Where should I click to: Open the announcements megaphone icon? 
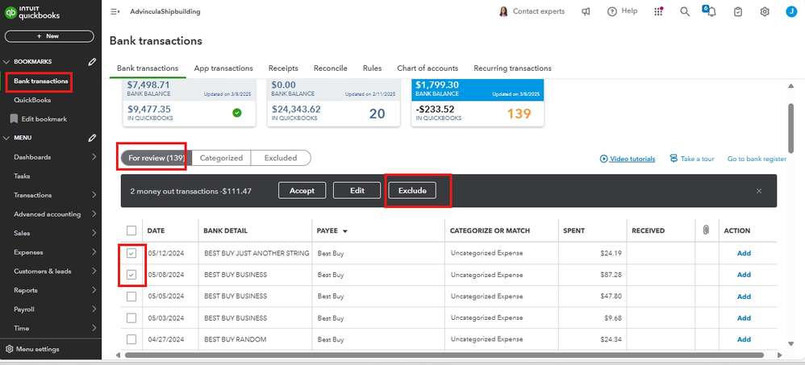pyautogui.click(x=586, y=12)
